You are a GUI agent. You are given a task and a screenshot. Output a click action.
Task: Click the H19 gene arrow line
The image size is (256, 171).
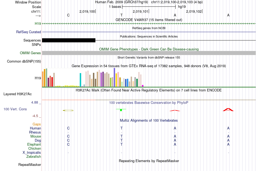click(x=149, y=24)
